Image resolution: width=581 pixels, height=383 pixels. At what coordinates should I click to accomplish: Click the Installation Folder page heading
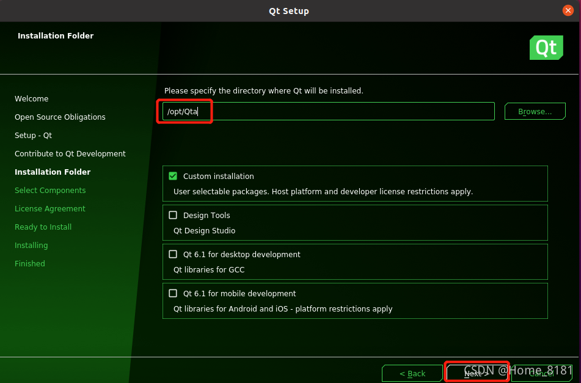56,35
